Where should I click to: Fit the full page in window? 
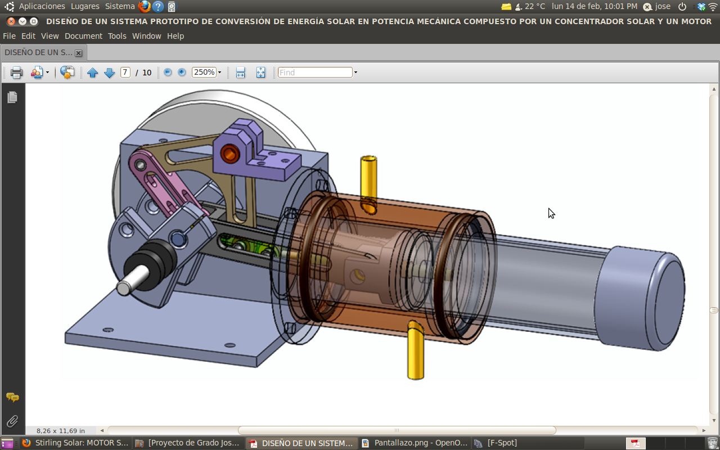(x=260, y=72)
